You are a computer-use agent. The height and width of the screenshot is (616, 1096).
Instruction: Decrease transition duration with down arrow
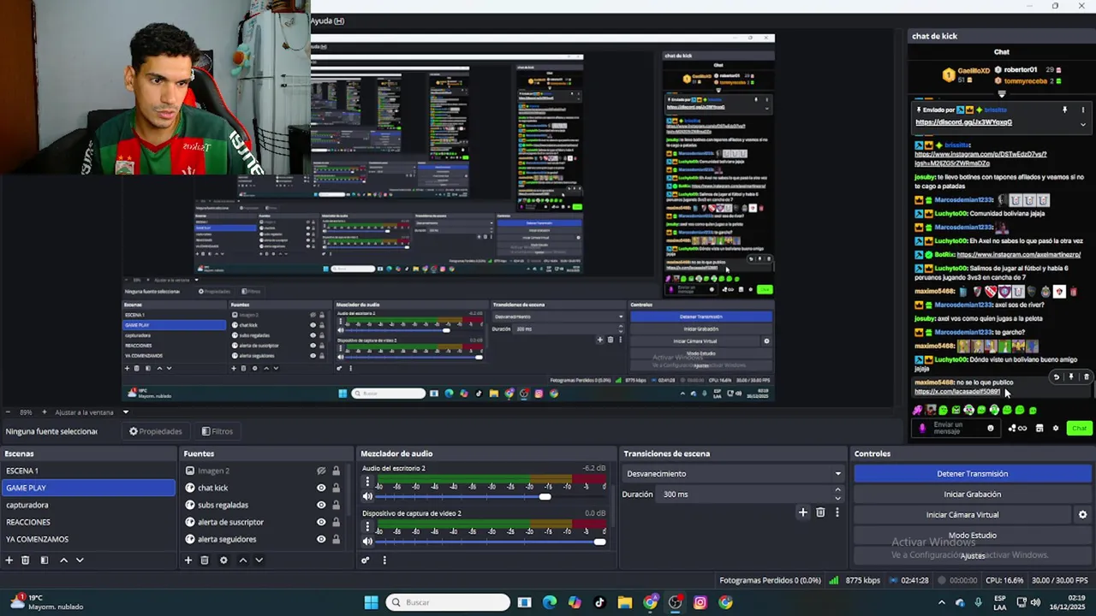coord(837,499)
